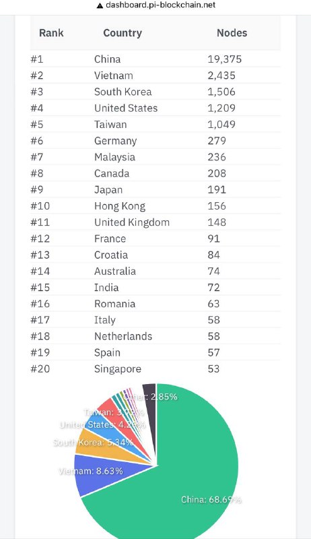The width and height of the screenshot is (311, 539).
Task: Select the Country column header
Action: coord(123,33)
